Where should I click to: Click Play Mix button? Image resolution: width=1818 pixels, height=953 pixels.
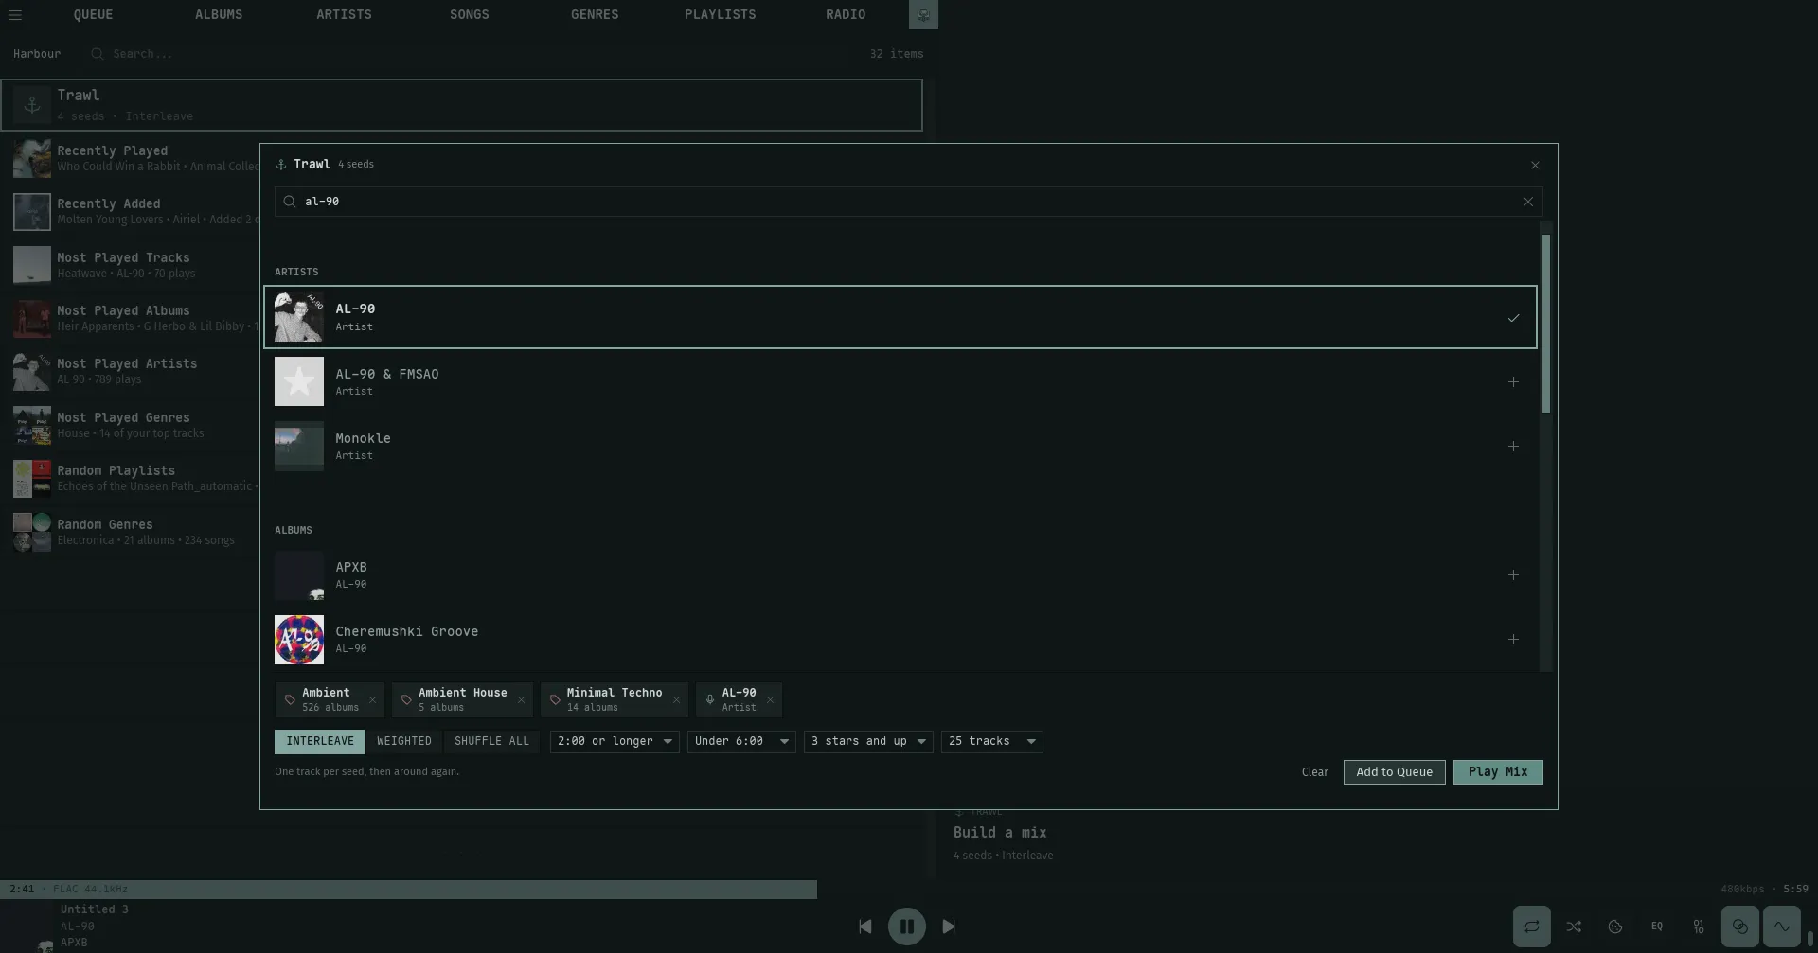pos(1498,772)
